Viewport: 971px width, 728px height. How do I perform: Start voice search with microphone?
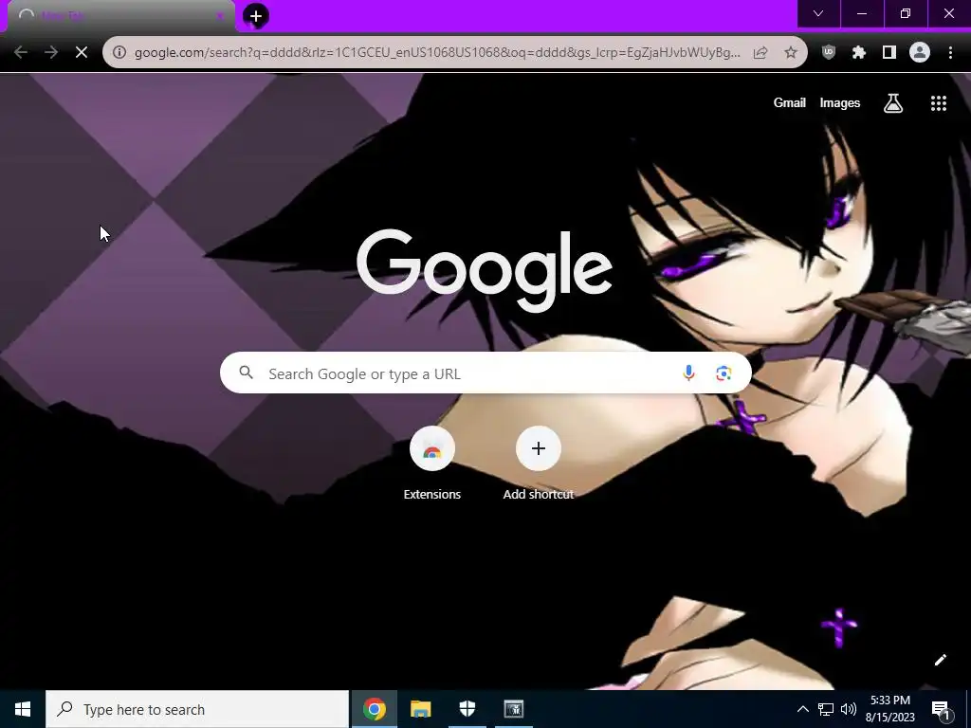pos(688,373)
